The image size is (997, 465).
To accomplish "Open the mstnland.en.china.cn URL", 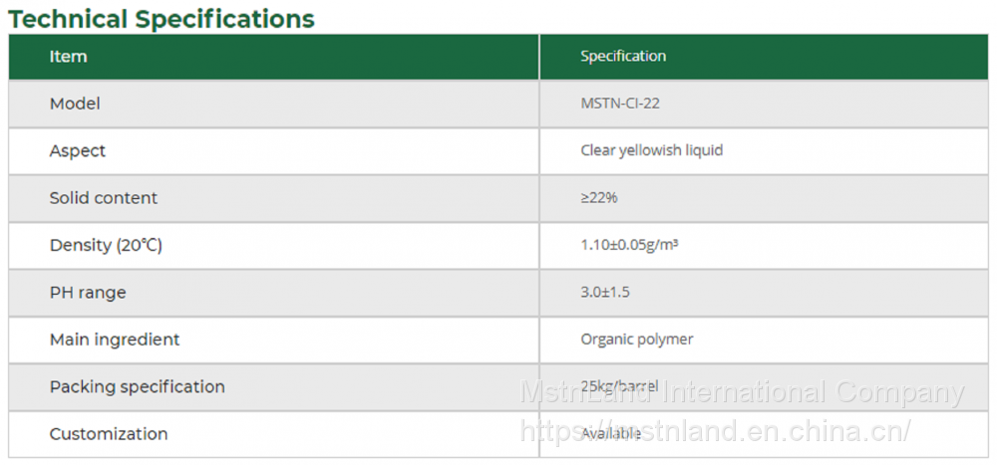I will 716,431.
